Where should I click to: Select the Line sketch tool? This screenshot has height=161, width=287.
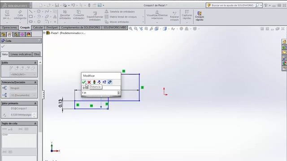pos(30,12)
